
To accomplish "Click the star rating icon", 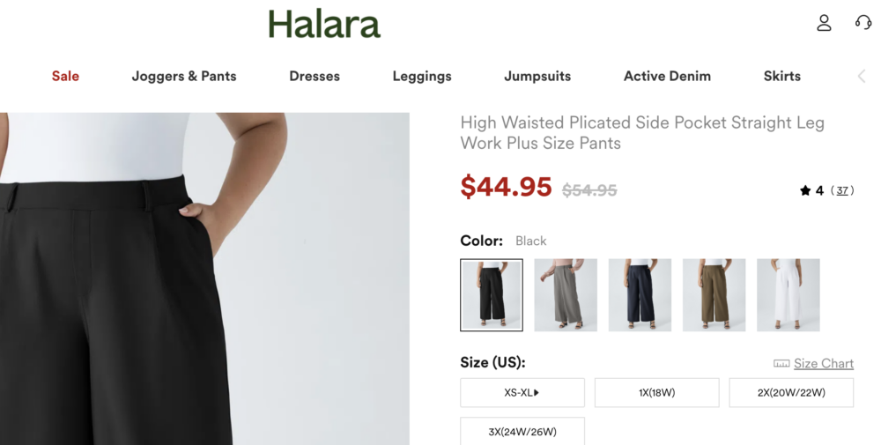I will [805, 190].
